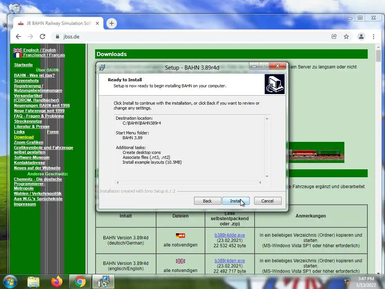The width and height of the screenshot is (385, 289).
Task: Select the JB BAHN Railway Simulation tab
Action: click(58, 23)
